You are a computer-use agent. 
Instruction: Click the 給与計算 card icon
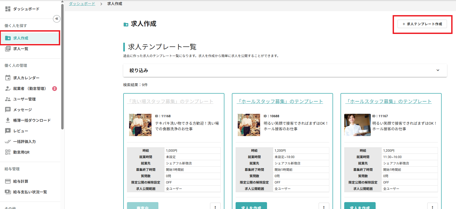[x=8, y=181]
